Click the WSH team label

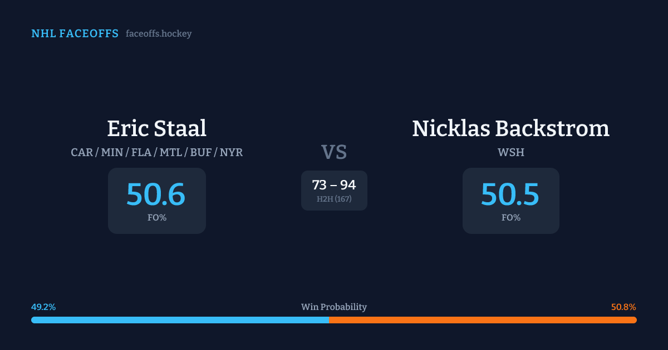click(x=510, y=152)
